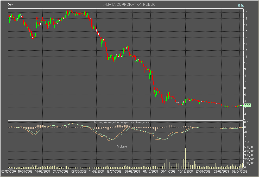Screen dimensions: 259x177
Task: Click the 26/08/2008 date label
Action: [132, 171]
